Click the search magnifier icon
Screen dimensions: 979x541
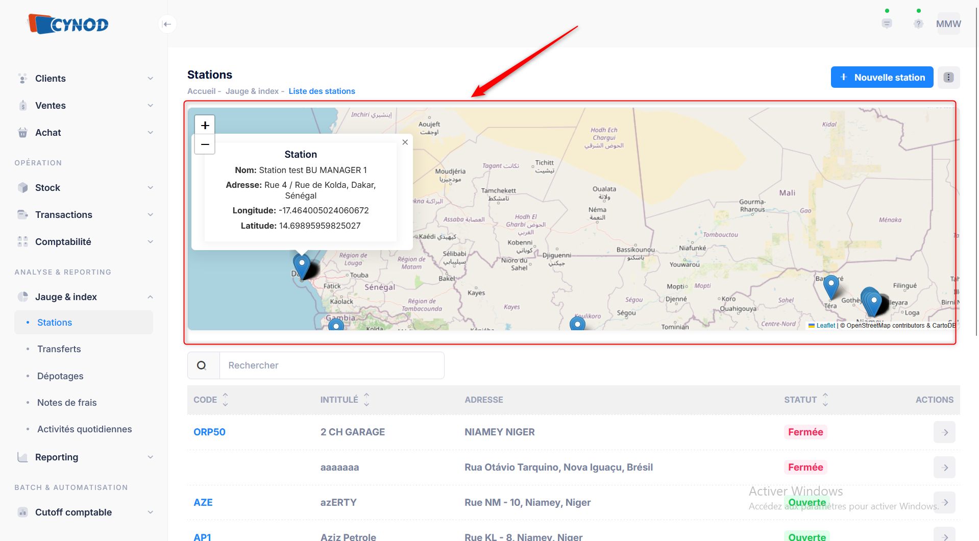202,365
